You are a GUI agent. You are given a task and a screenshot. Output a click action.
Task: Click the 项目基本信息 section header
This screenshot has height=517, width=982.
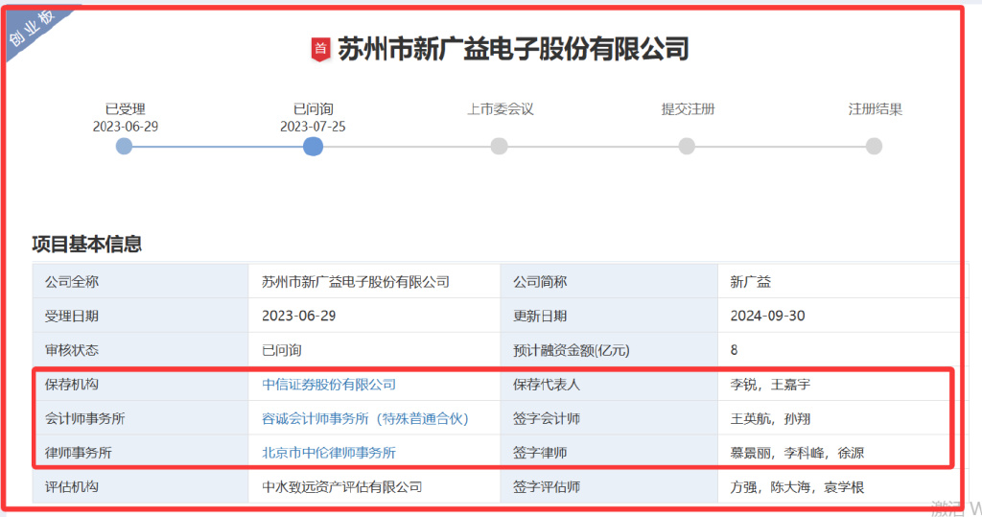pyautogui.click(x=87, y=245)
